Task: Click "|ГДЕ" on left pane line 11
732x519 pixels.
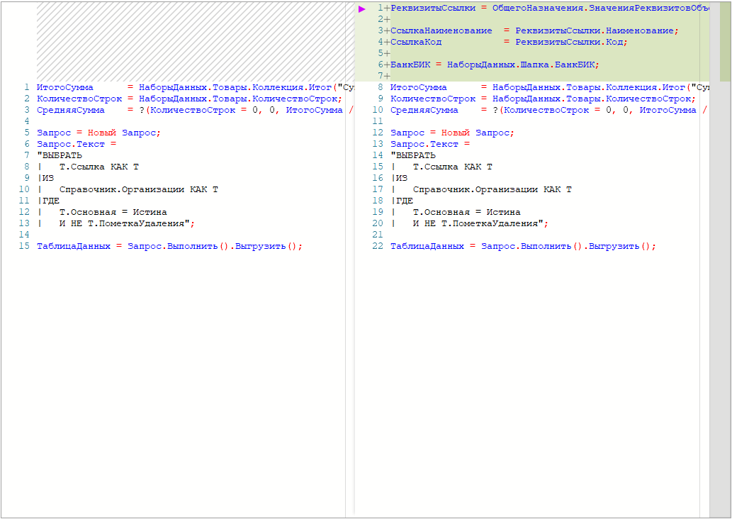Action: 48,201
